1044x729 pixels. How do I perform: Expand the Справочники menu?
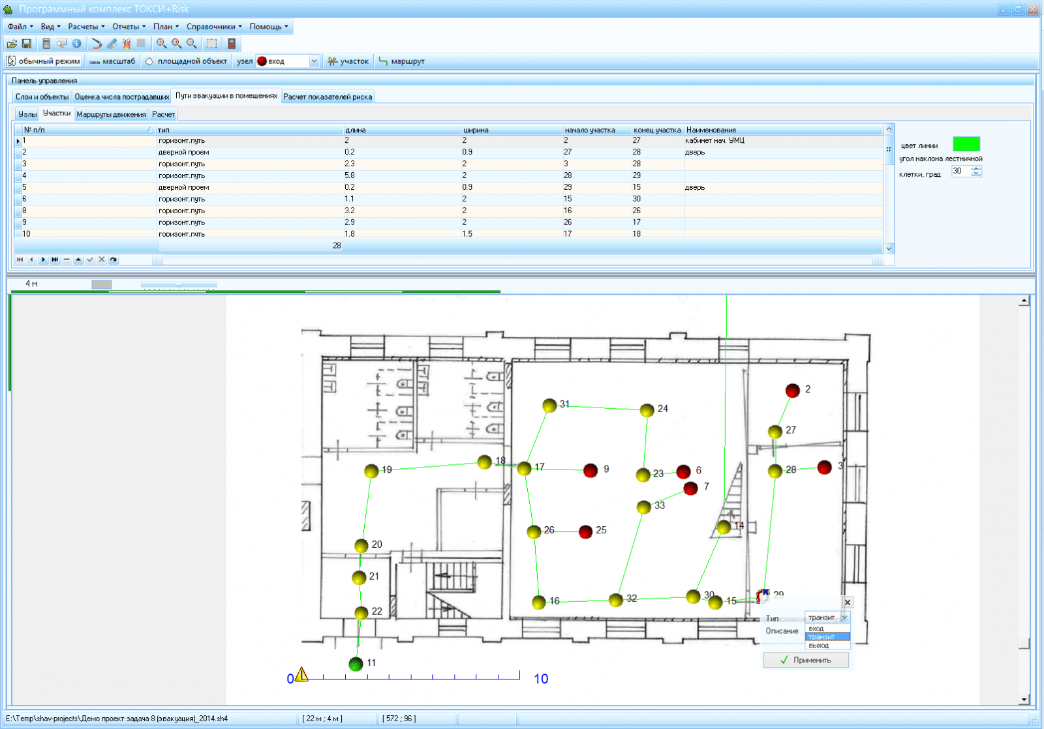(214, 27)
